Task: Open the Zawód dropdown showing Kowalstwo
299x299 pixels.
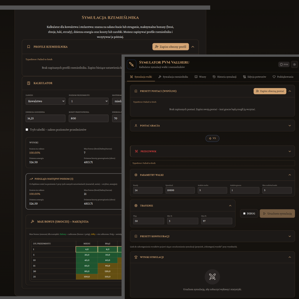Action: coord(45,101)
